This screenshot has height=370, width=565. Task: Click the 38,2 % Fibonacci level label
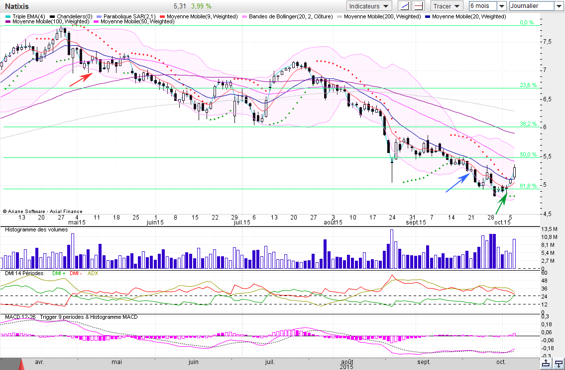click(528, 124)
